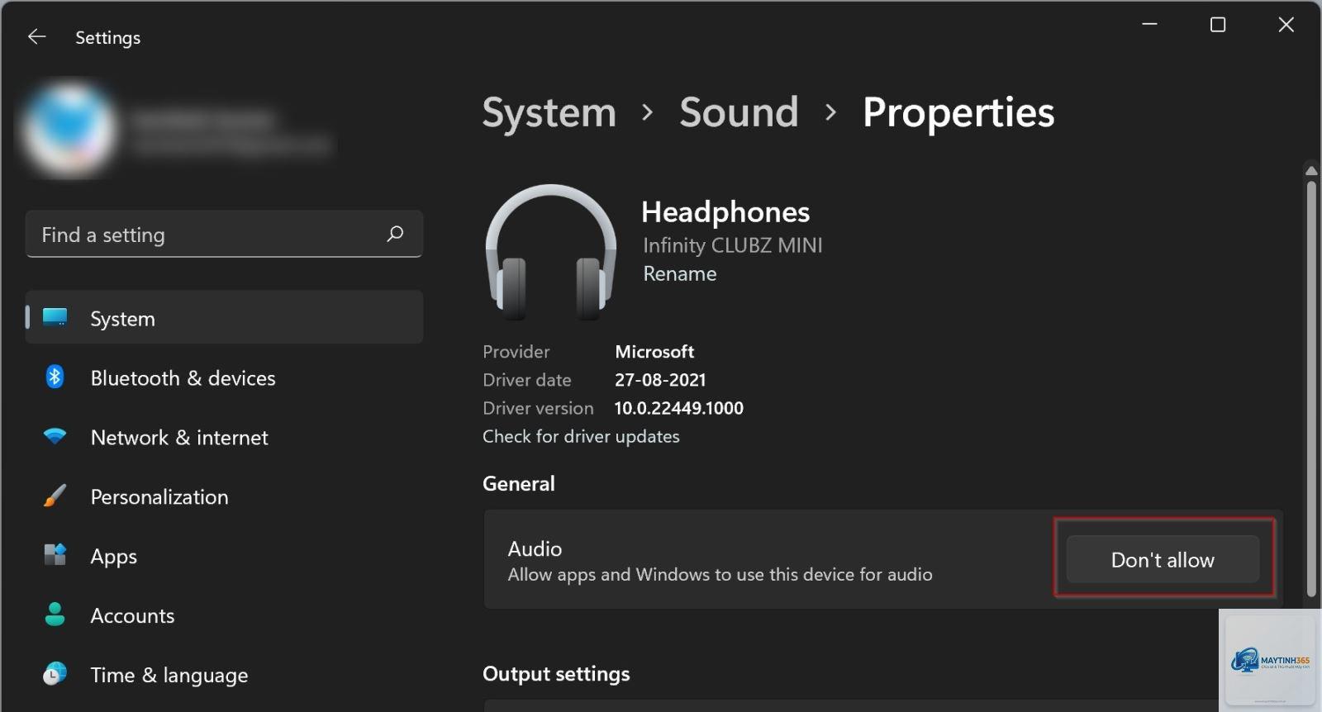Click the Network Wi-Fi icon in sidebar
This screenshot has height=712, width=1322.
coord(55,436)
